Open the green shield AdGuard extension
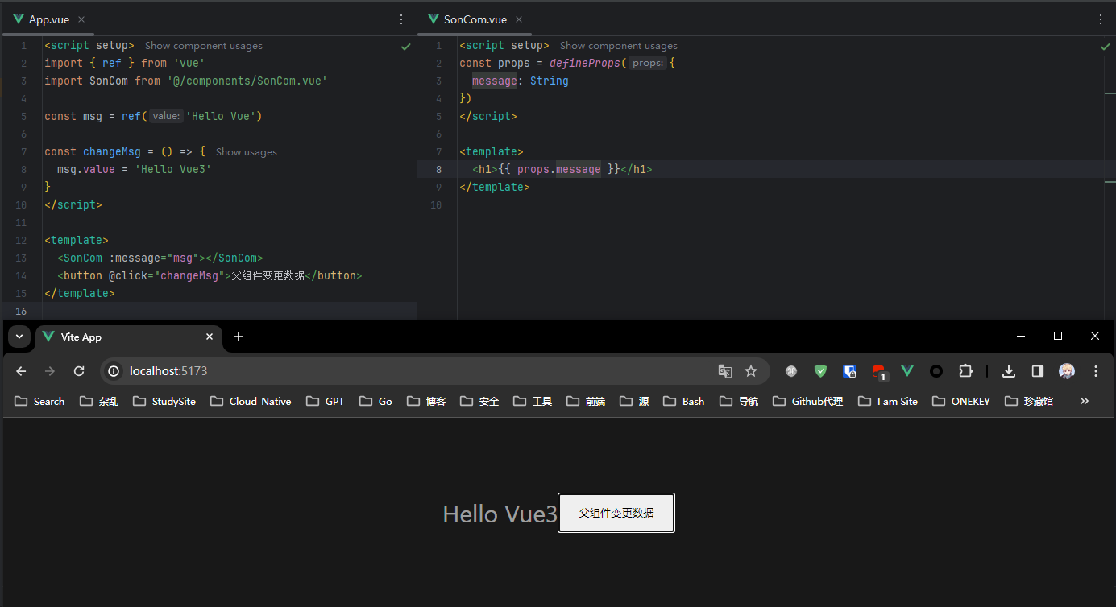The image size is (1116, 607). point(820,371)
